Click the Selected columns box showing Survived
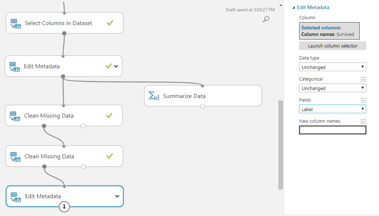This screenshot has height=216, width=379. (x=329, y=31)
